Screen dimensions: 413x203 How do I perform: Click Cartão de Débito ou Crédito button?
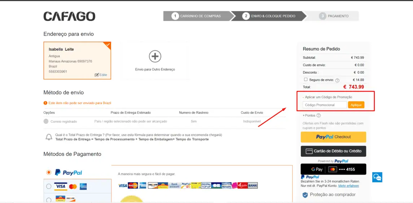pos(333,151)
